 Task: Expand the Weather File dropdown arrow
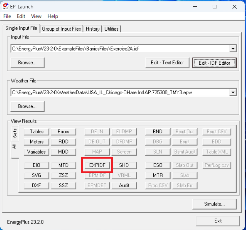point(233,93)
